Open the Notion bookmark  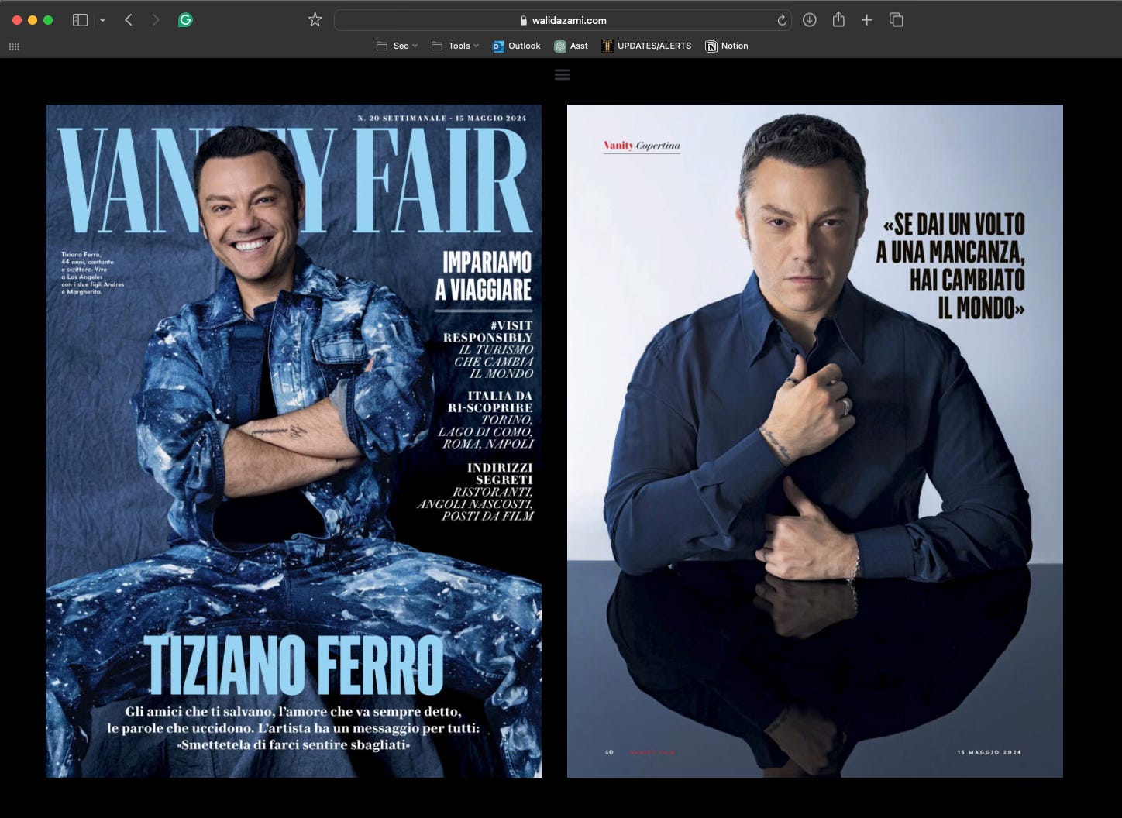pyautogui.click(x=727, y=46)
